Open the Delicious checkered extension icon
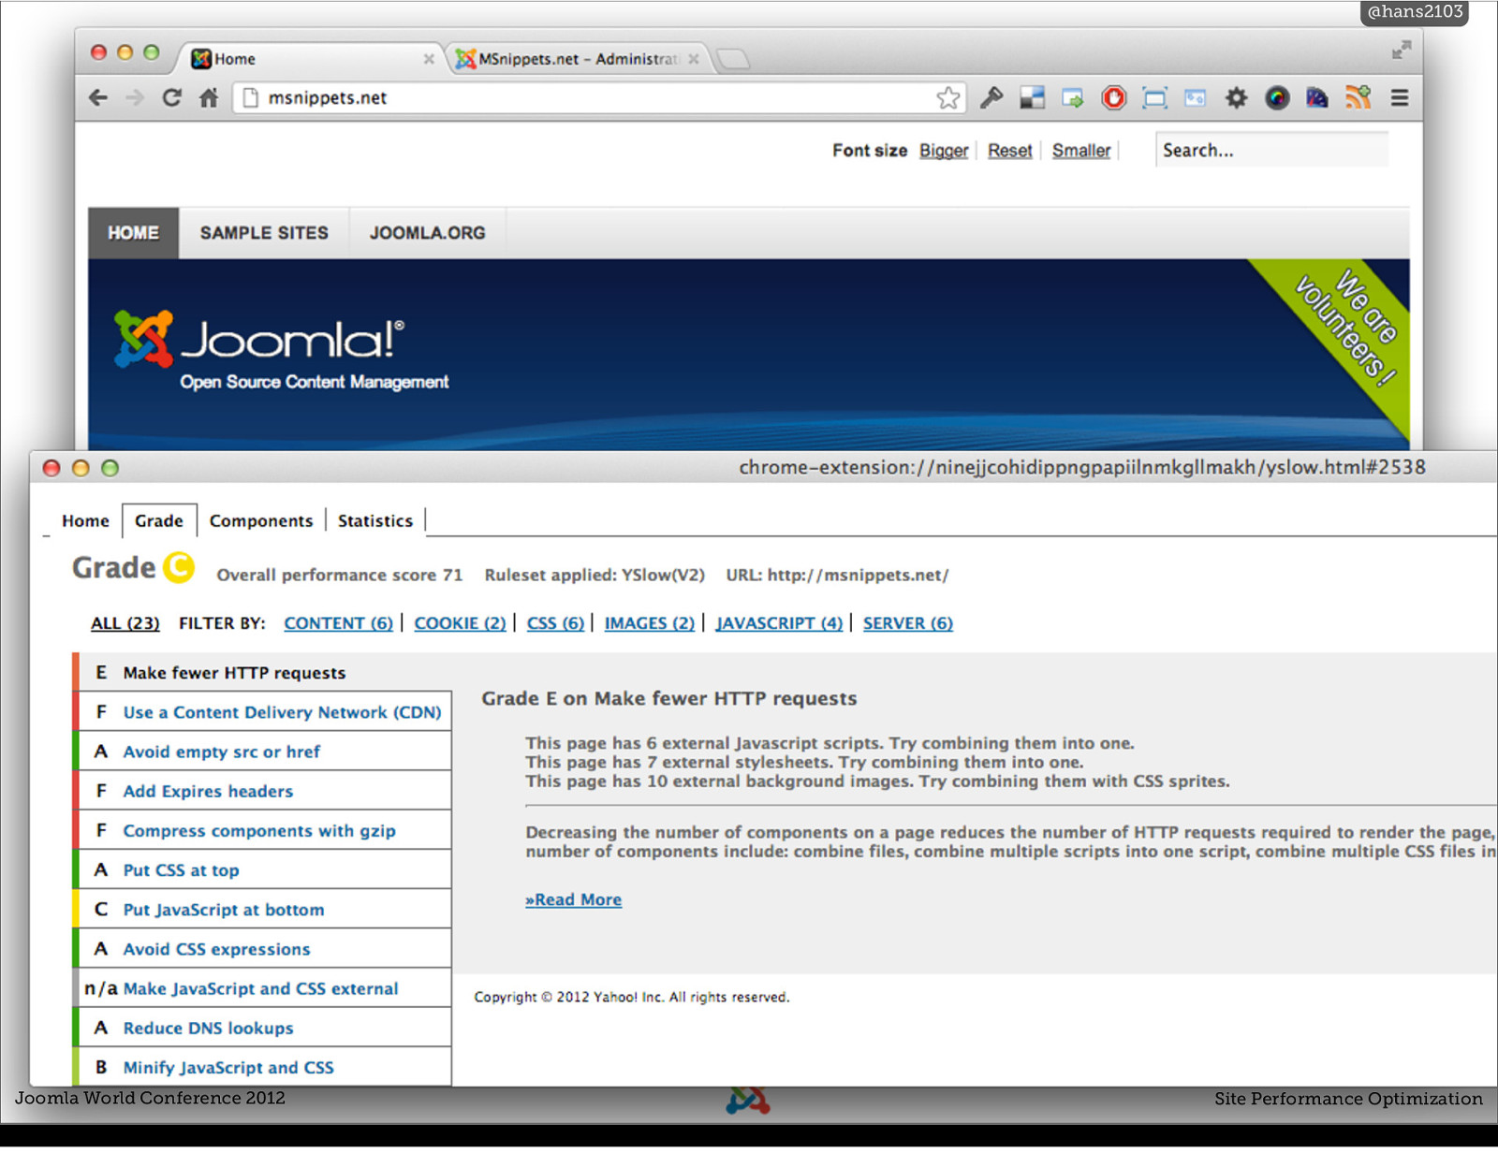 coord(1033,97)
